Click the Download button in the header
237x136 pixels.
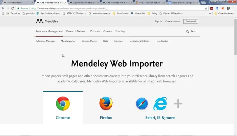click(x=191, y=21)
